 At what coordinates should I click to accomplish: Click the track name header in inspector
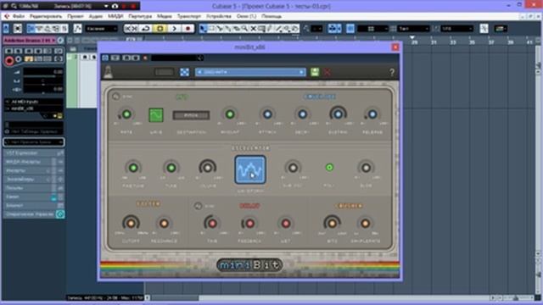30,41
